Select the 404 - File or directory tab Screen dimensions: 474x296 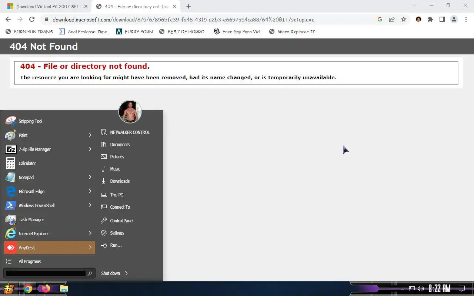click(x=137, y=6)
